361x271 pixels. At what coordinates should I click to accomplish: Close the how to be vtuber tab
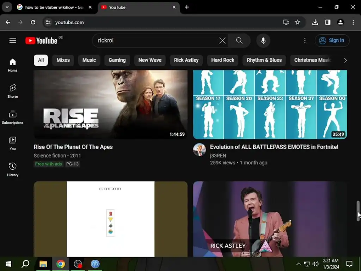pos(90,7)
